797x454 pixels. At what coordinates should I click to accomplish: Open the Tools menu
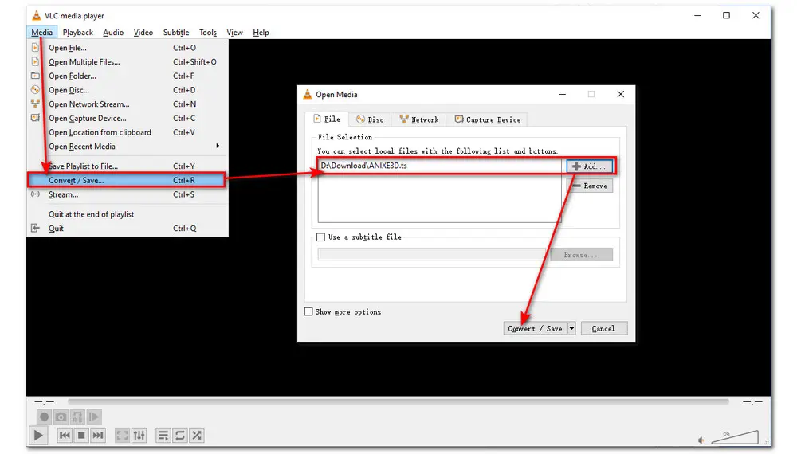coord(207,33)
